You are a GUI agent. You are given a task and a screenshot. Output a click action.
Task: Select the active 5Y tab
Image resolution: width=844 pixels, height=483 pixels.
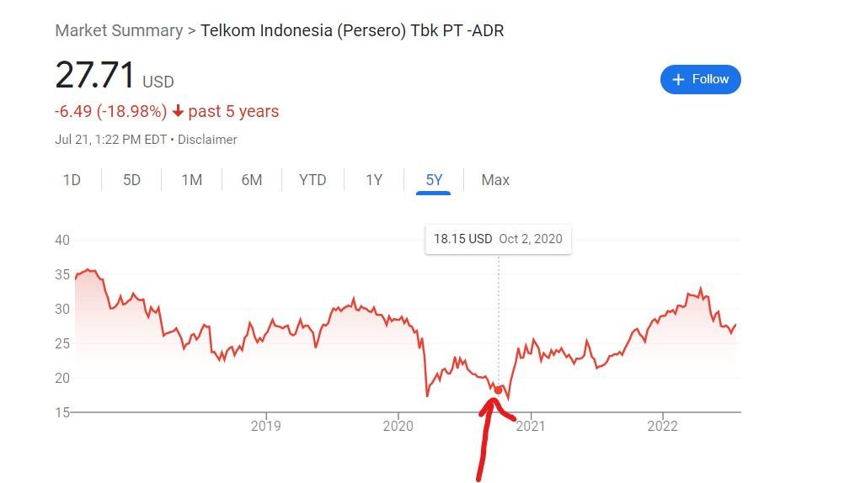[434, 180]
